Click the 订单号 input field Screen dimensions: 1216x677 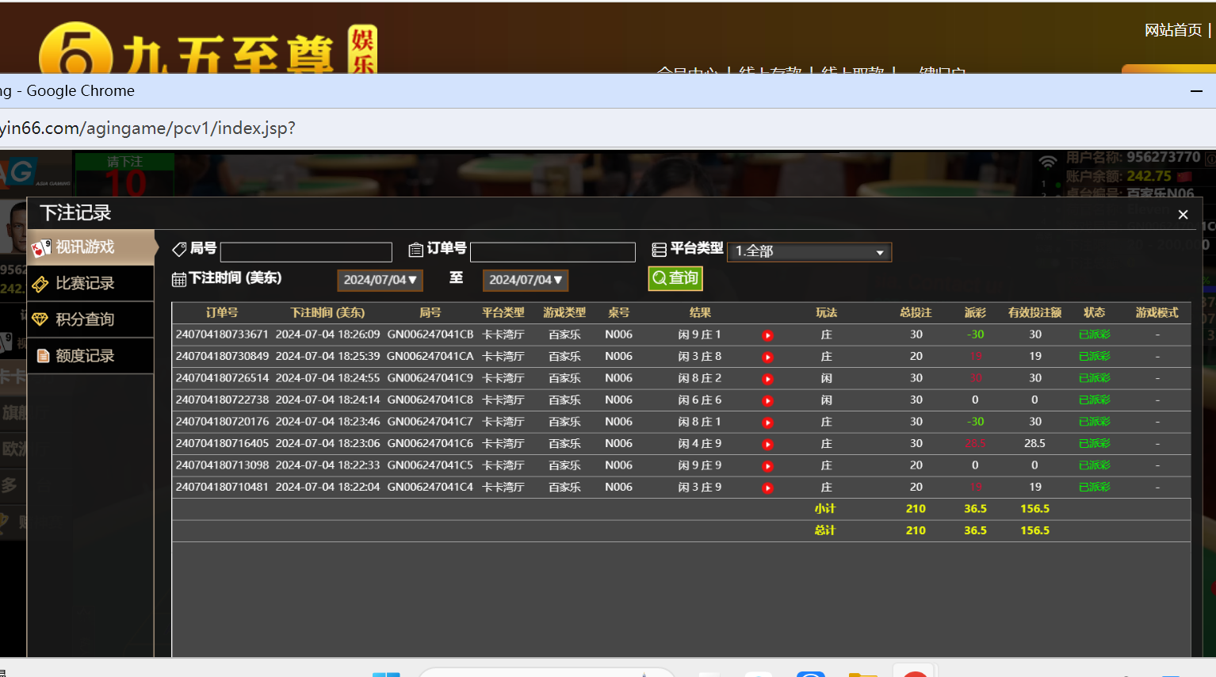click(x=553, y=252)
